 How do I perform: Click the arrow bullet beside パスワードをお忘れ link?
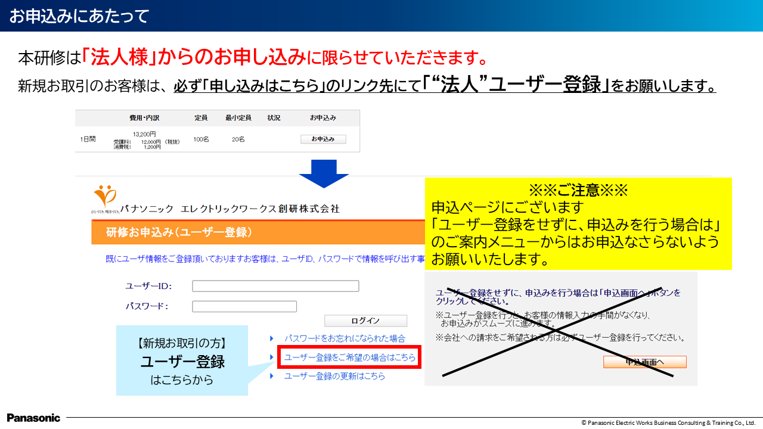[272, 338]
